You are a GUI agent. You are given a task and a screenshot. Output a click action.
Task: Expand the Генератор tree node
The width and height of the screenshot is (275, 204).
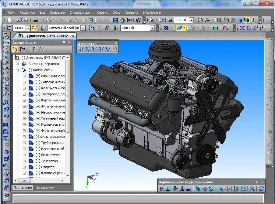pos(24,161)
